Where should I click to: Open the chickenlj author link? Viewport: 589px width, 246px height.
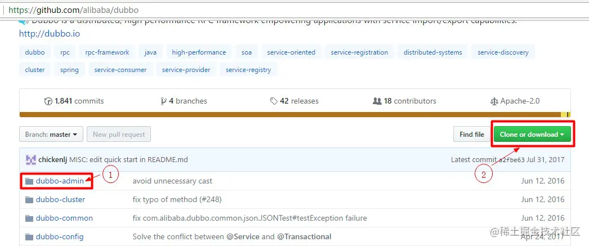click(x=52, y=160)
